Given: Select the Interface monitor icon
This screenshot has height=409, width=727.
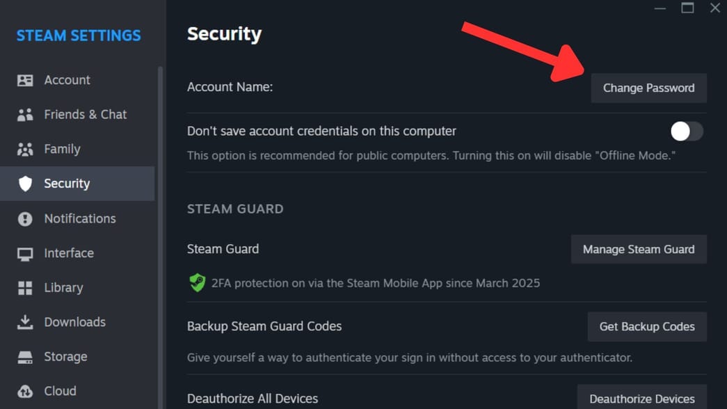Looking at the screenshot, I should [x=25, y=252].
